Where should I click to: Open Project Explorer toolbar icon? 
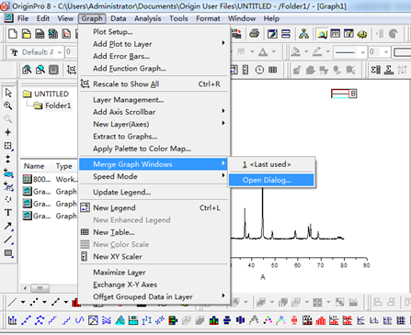pos(322,34)
